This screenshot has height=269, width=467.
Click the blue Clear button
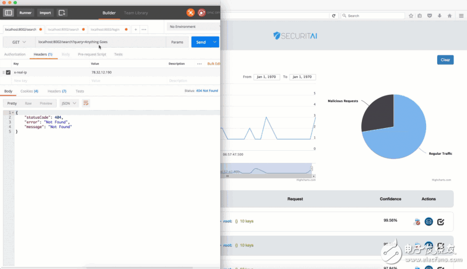coord(445,60)
